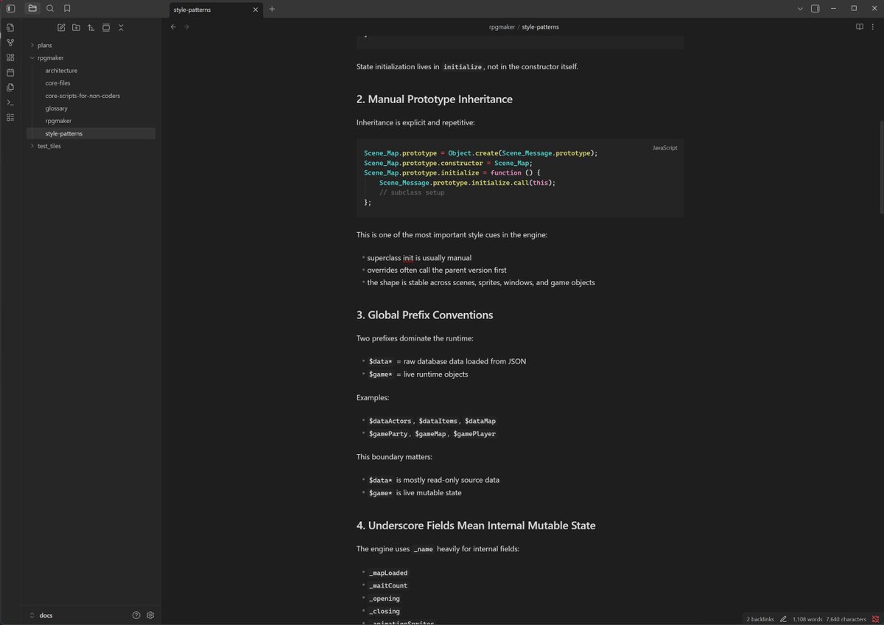The width and height of the screenshot is (884, 625).
Task: Click the $gameParty inline code
Action: 389,434
